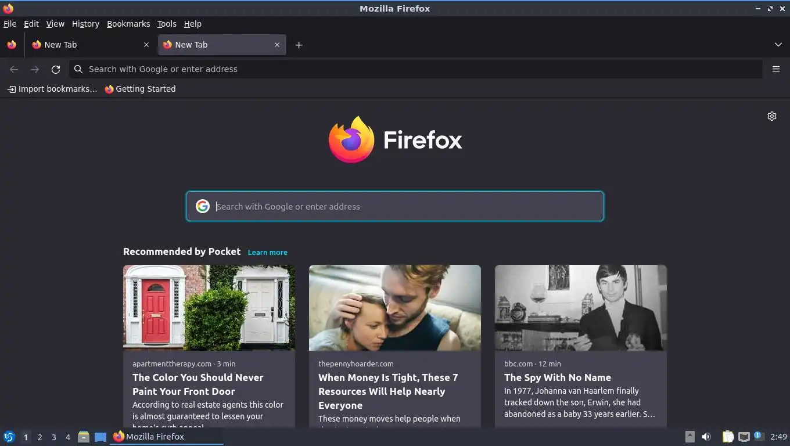Open the History menu
Image resolution: width=790 pixels, height=446 pixels.
(x=85, y=24)
